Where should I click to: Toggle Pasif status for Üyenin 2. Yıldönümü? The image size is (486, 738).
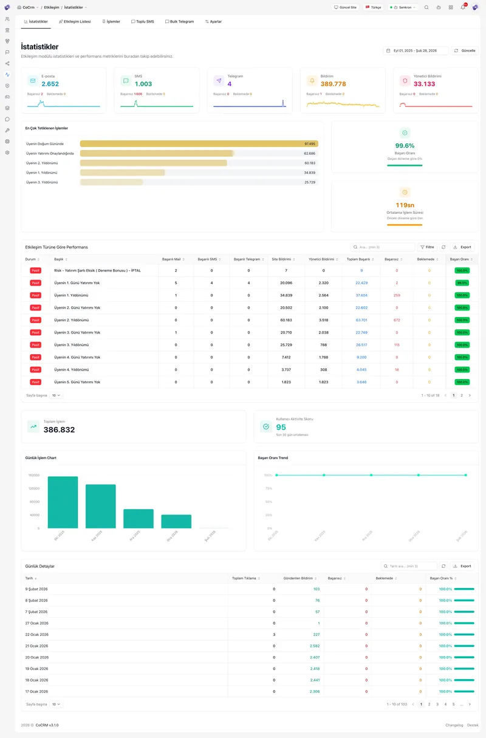(x=36, y=320)
